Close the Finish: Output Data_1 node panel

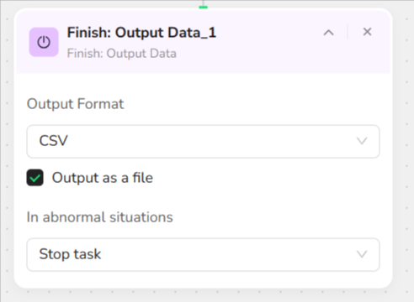[x=367, y=32]
